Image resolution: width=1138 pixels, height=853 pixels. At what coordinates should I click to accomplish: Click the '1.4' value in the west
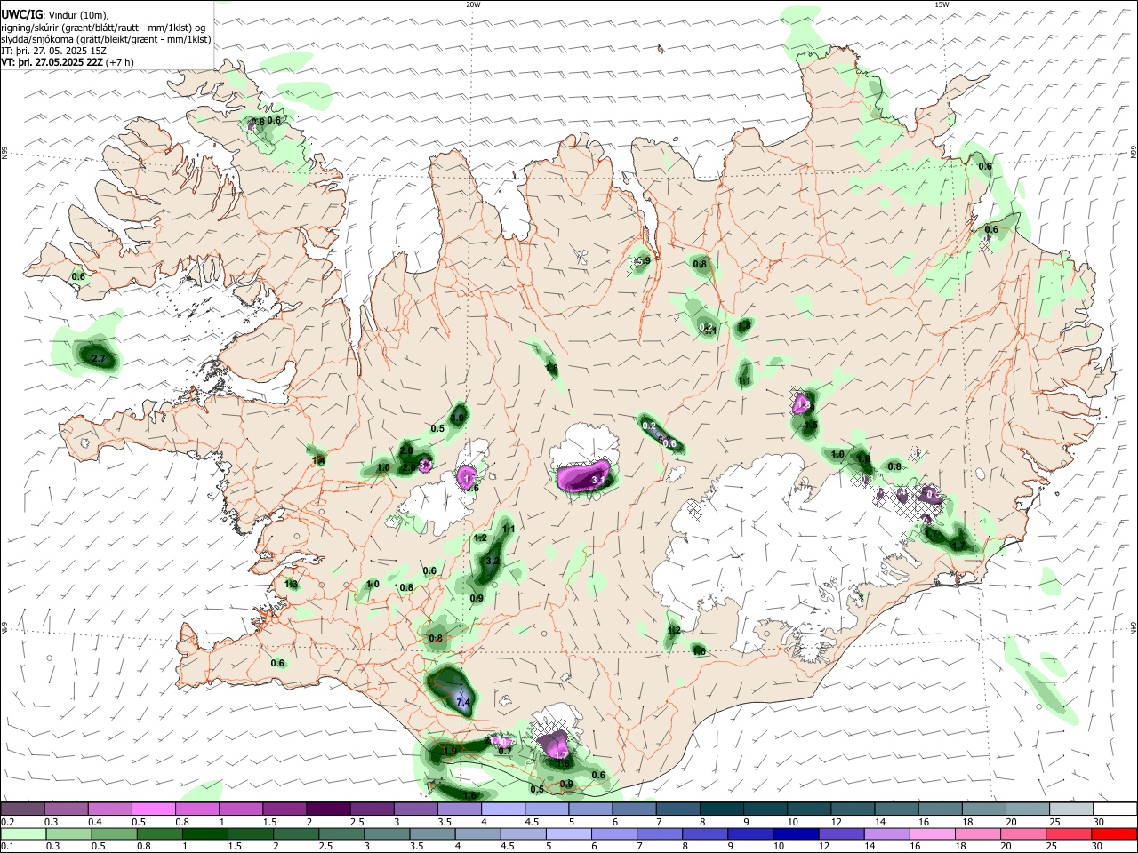(317, 460)
